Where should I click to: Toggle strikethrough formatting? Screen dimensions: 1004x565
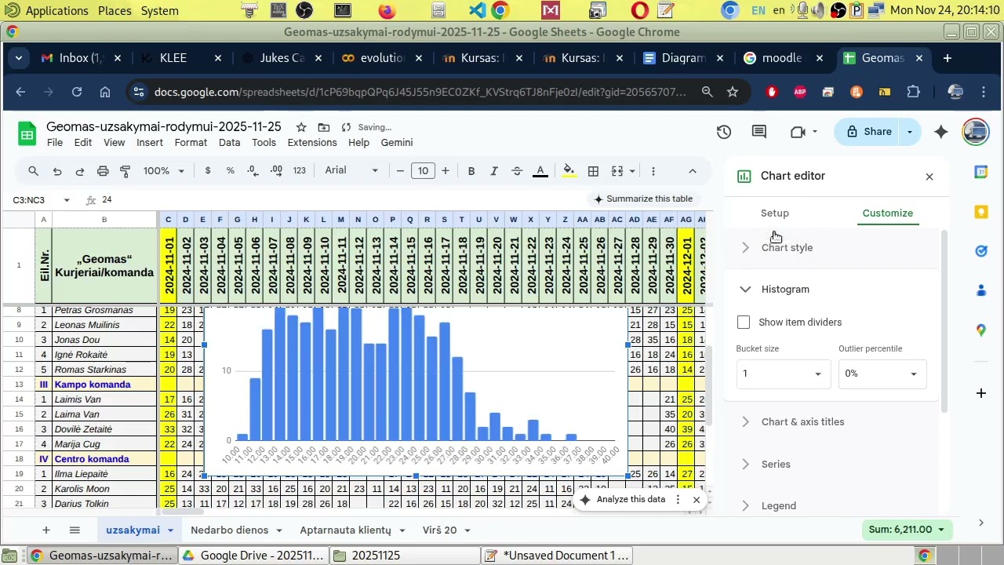pos(517,171)
